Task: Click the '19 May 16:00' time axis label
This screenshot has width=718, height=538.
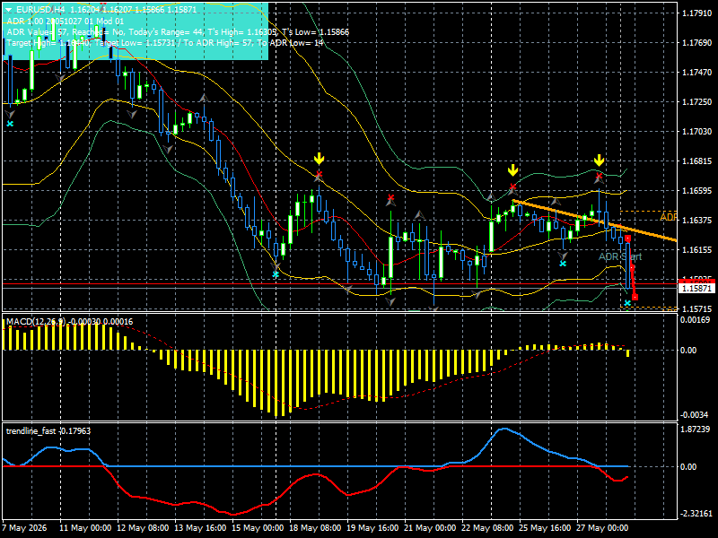Action: 372,528
